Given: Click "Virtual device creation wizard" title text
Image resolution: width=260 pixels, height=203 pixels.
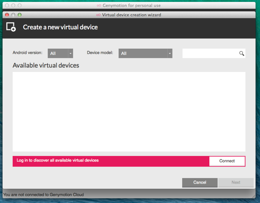Looking at the screenshot, I should 132,15.
